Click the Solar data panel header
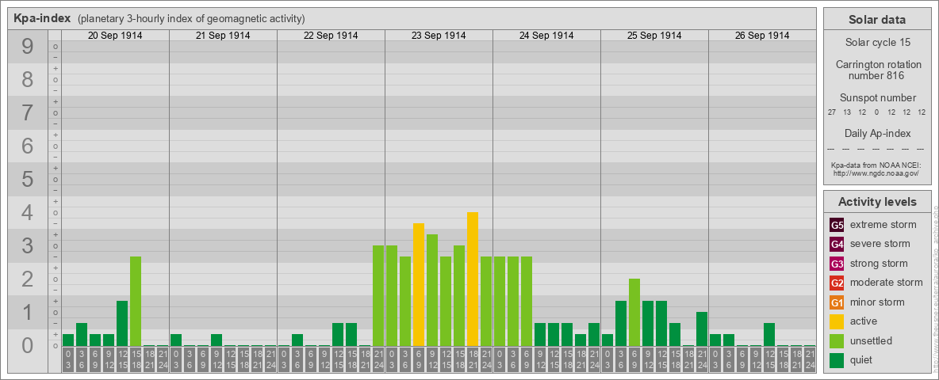The height and width of the screenshot is (380, 939). [x=876, y=20]
